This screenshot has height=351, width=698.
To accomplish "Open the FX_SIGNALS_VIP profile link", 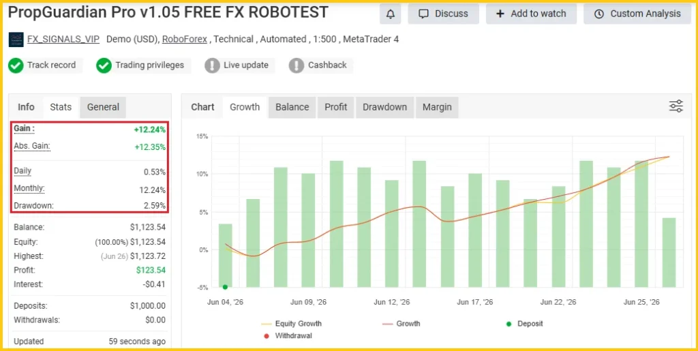I will pos(63,39).
